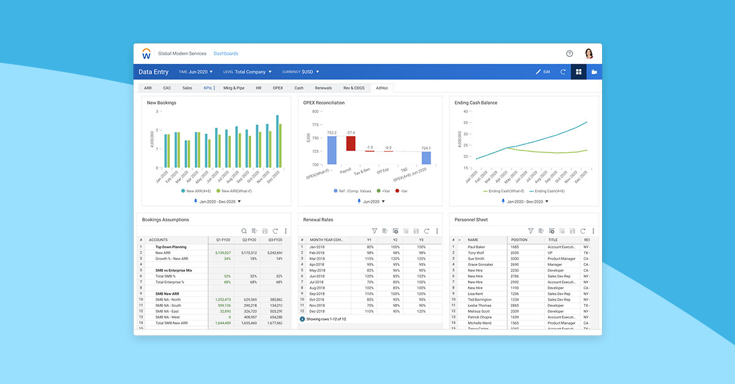
Task: Open the LEVEL Total Company selector
Action: [247, 72]
